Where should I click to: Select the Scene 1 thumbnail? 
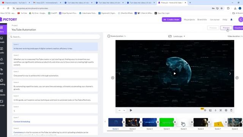[115, 122]
